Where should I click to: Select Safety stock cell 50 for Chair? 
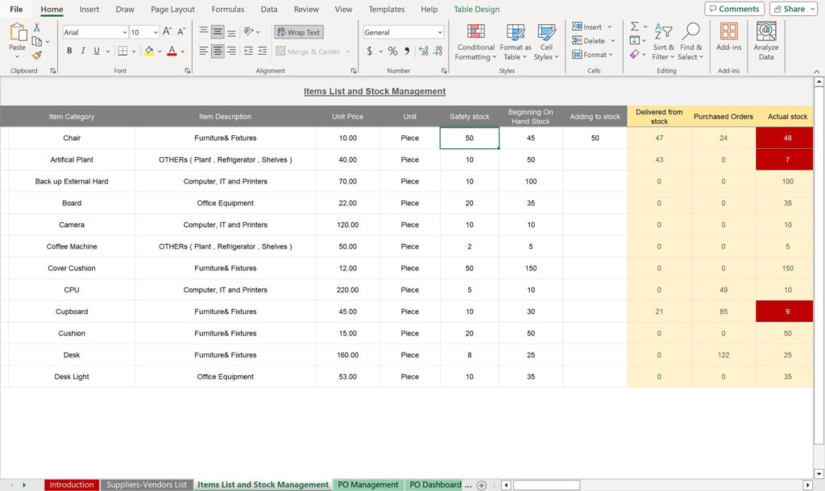(x=470, y=138)
